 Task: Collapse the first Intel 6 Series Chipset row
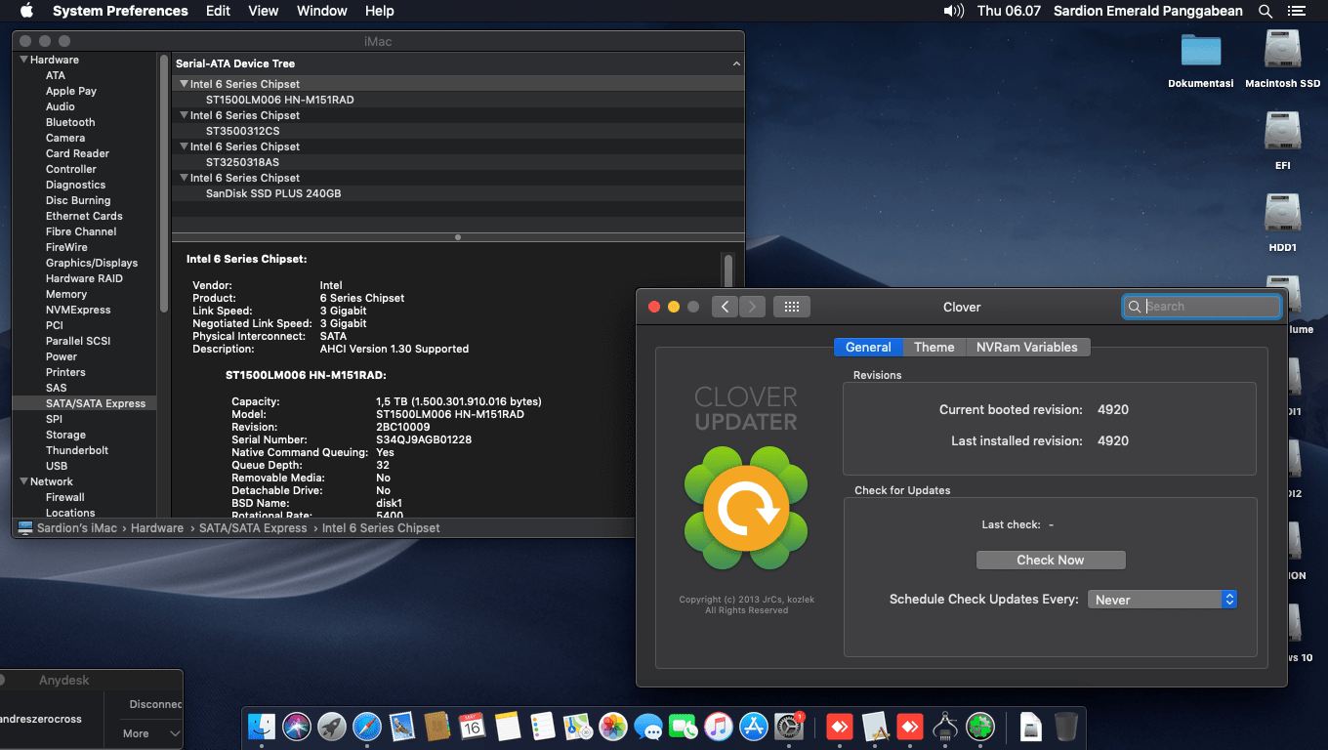click(184, 84)
